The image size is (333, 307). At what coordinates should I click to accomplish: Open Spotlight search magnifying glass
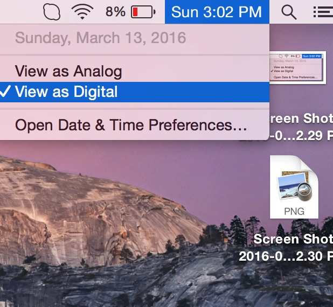click(289, 12)
